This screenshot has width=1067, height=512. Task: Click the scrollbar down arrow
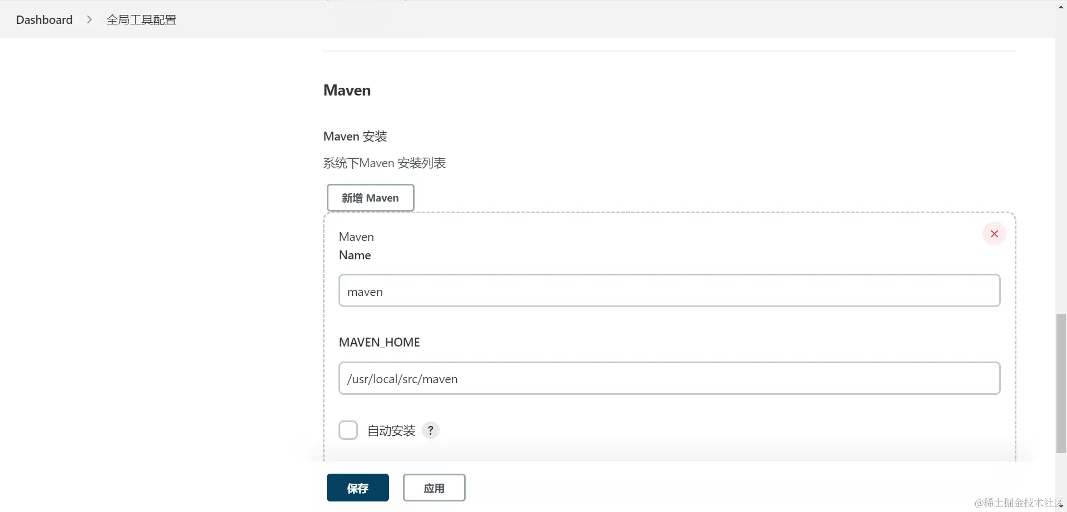pyautogui.click(x=1061, y=506)
